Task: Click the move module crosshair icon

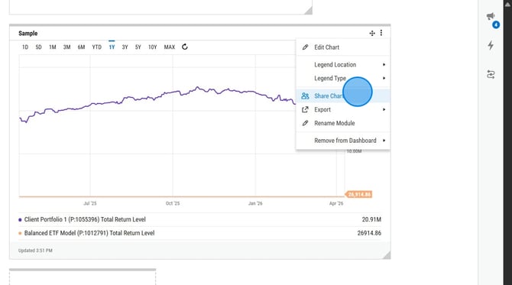Action: tap(372, 33)
